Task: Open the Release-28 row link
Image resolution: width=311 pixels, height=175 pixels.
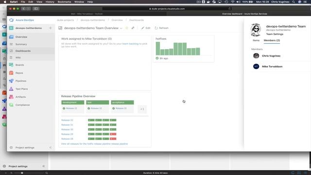Action: click(x=67, y=139)
